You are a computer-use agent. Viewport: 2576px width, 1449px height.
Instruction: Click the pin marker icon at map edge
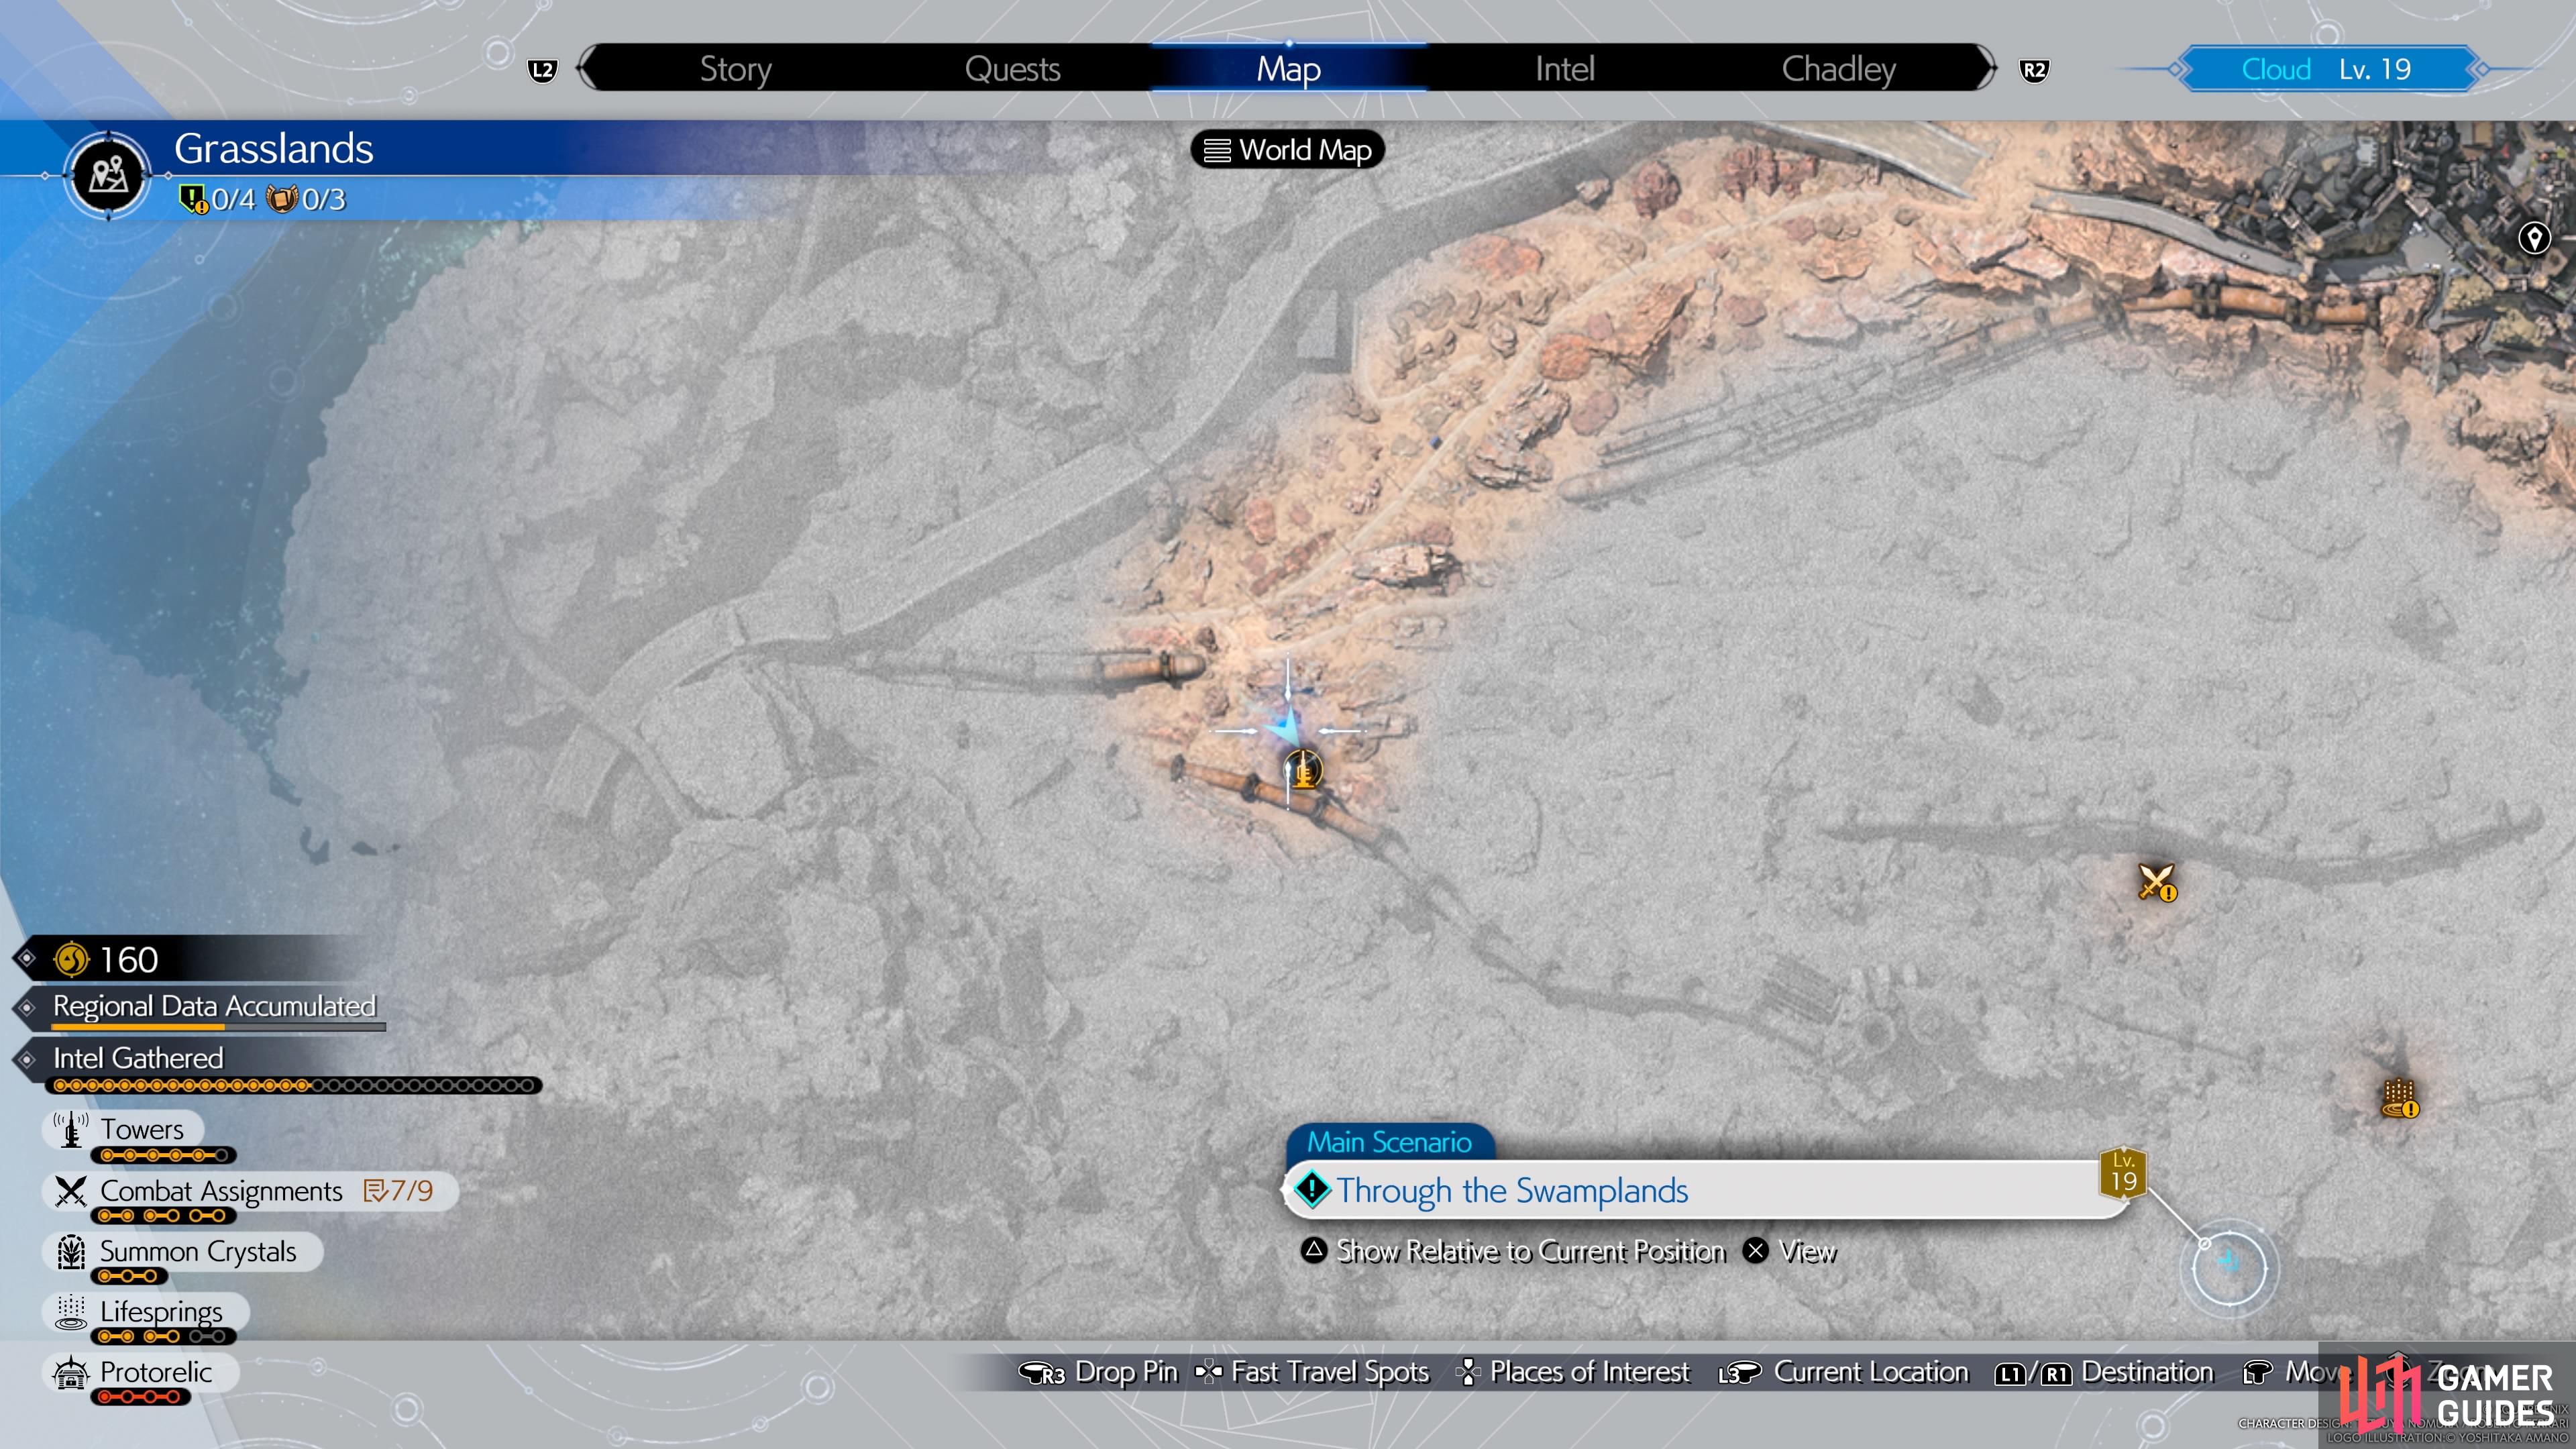(2533, 238)
